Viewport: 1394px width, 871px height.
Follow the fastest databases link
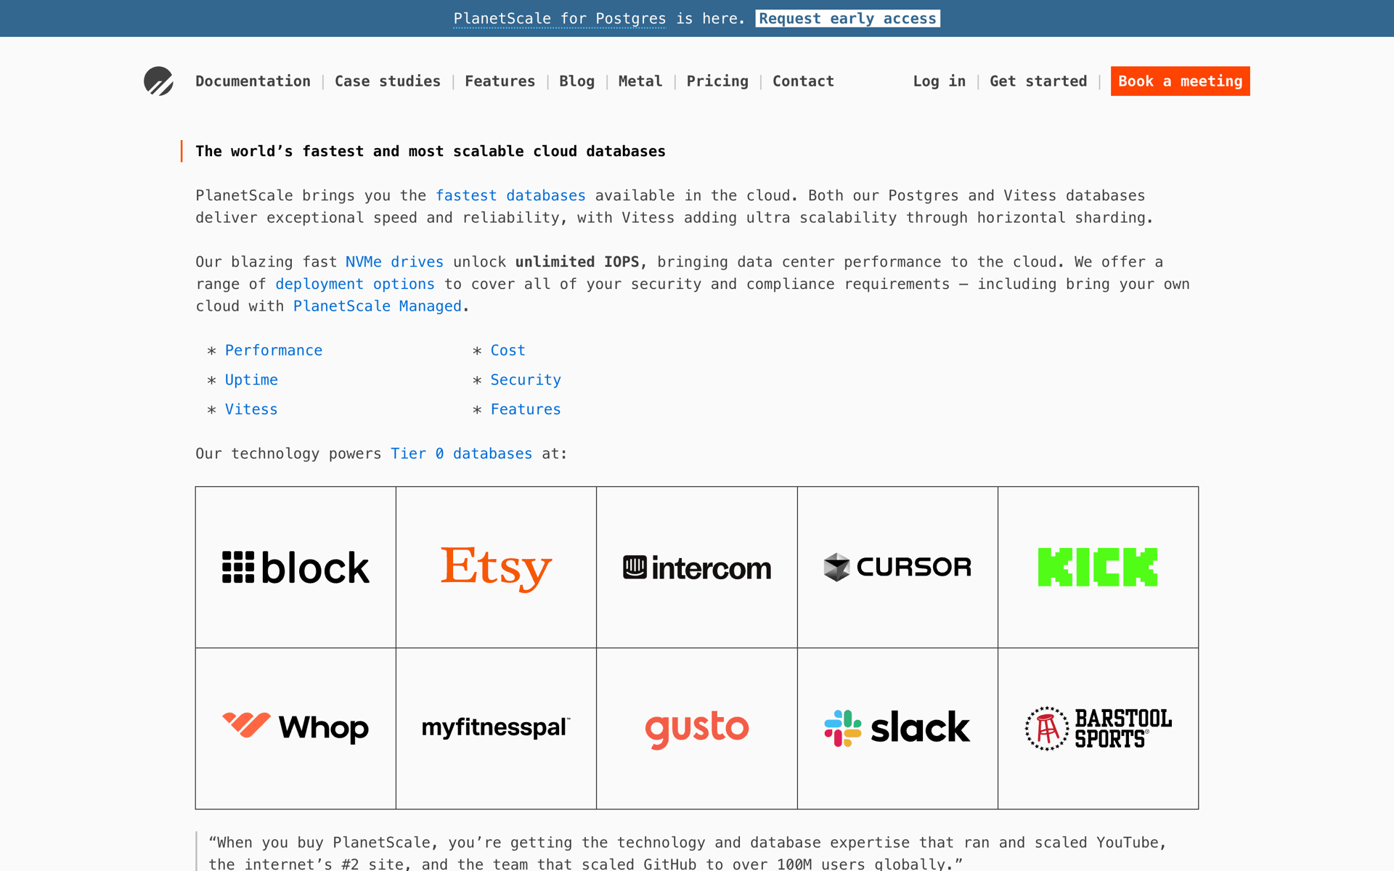[x=510, y=196]
